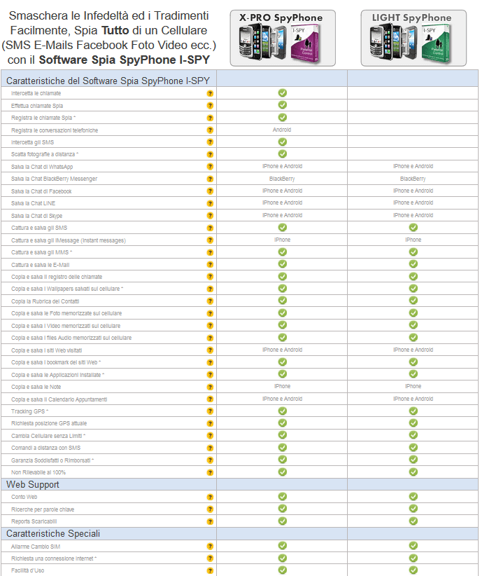Click help icon for Cattura e salva gli iMessage
Screen dimensions: 480x576
click(210, 240)
